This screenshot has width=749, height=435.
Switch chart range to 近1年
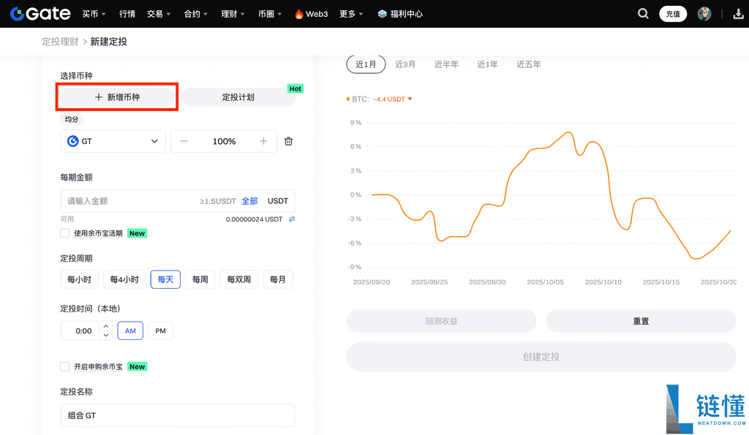coord(487,64)
